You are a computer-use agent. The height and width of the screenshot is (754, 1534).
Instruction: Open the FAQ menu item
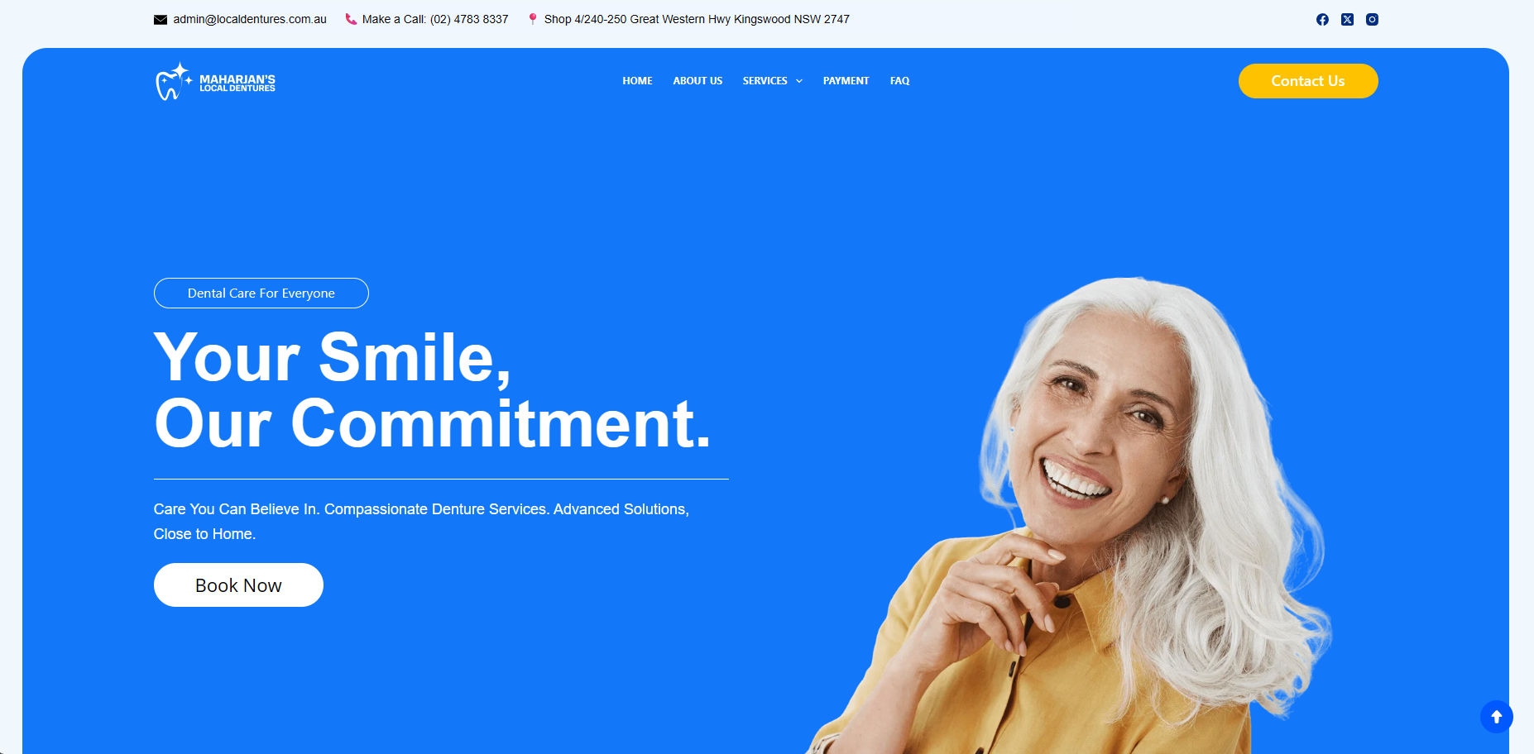tap(899, 81)
